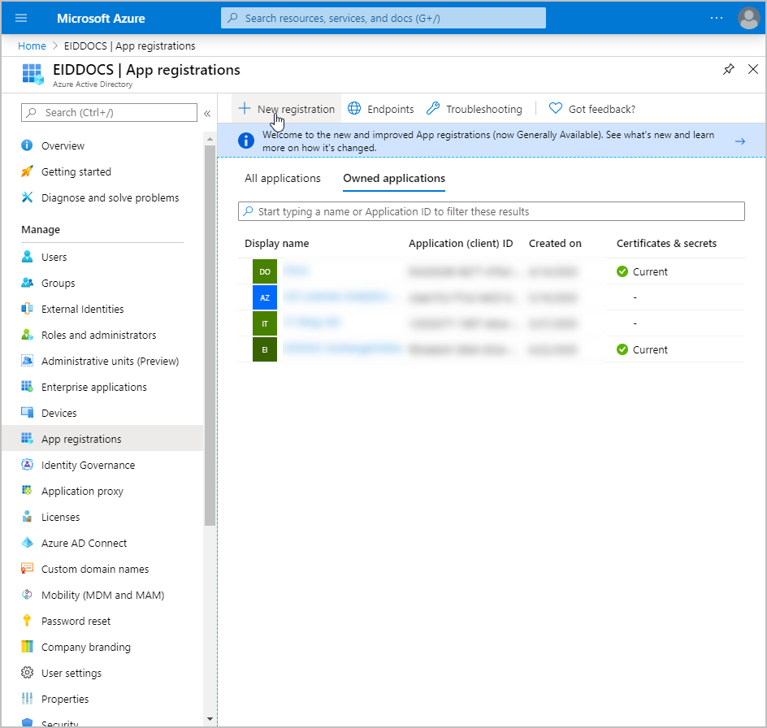This screenshot has width=767, height=728.
Task: Open the top bar ellipsis menu
Action: [716, 18]
